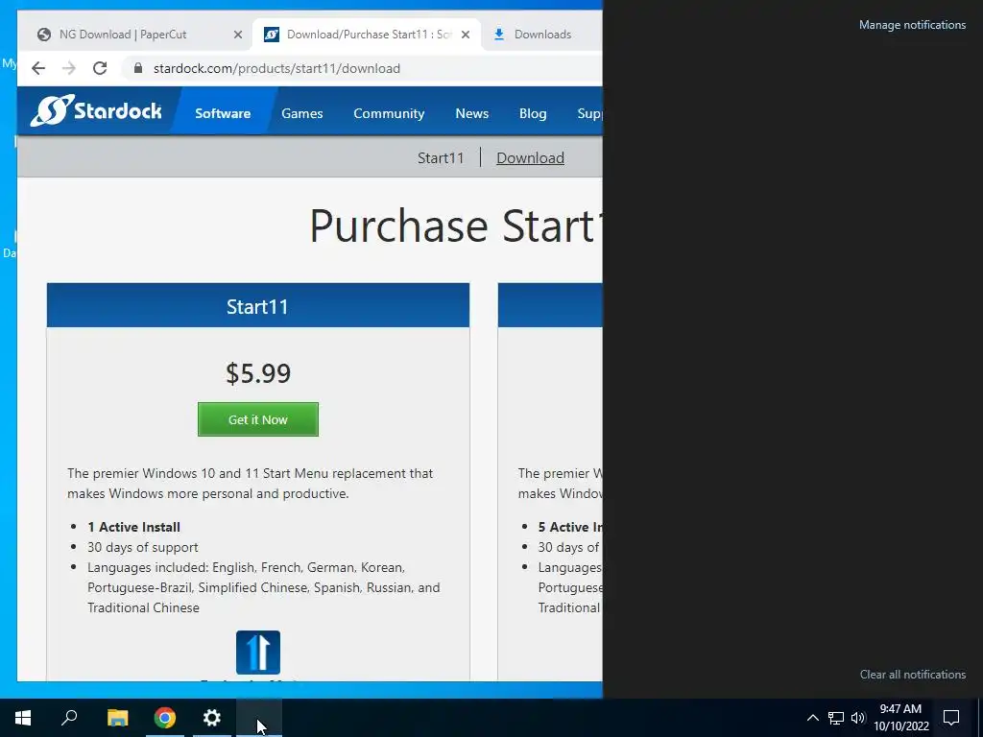Click the underlined Download link
This screenshot has width=983, height=737.
[x=530, y=158]
